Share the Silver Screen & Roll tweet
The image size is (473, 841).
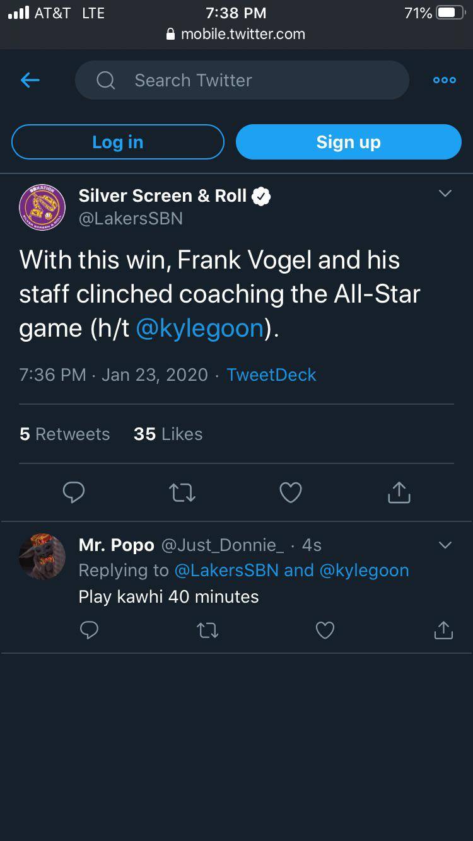(x=398, y=492)
